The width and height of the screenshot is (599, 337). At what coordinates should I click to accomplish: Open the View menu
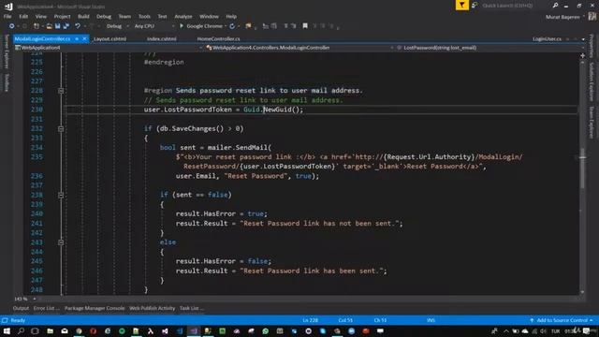(41, 17)
